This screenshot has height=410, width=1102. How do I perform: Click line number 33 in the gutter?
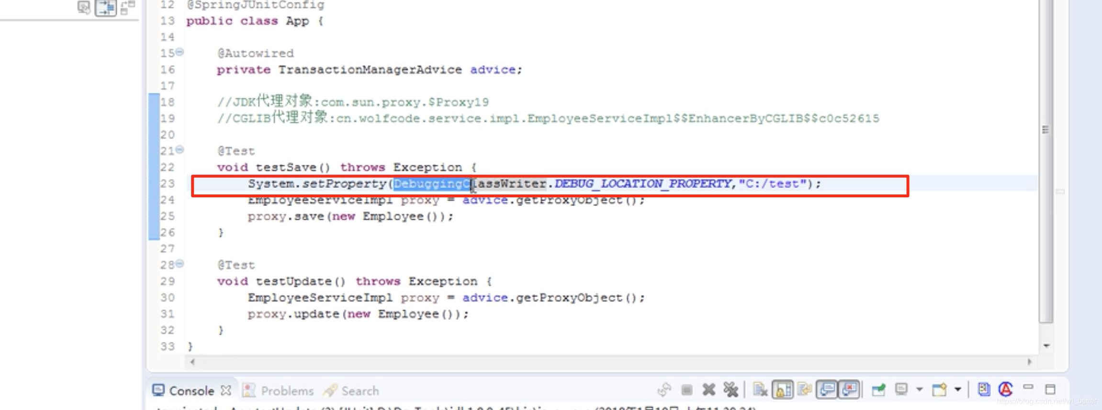[168, 347]
